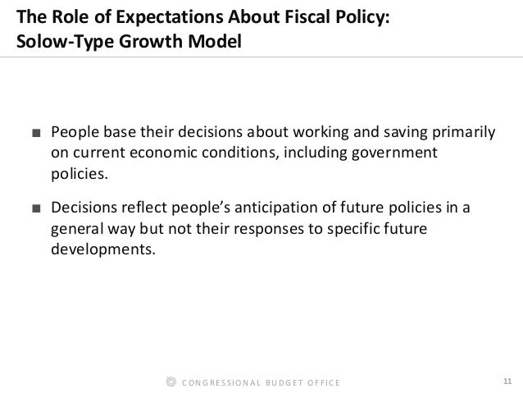The image size is (523, 393).
Task: Click the Congressional Budget Office footer text
Action: (261, 382)
